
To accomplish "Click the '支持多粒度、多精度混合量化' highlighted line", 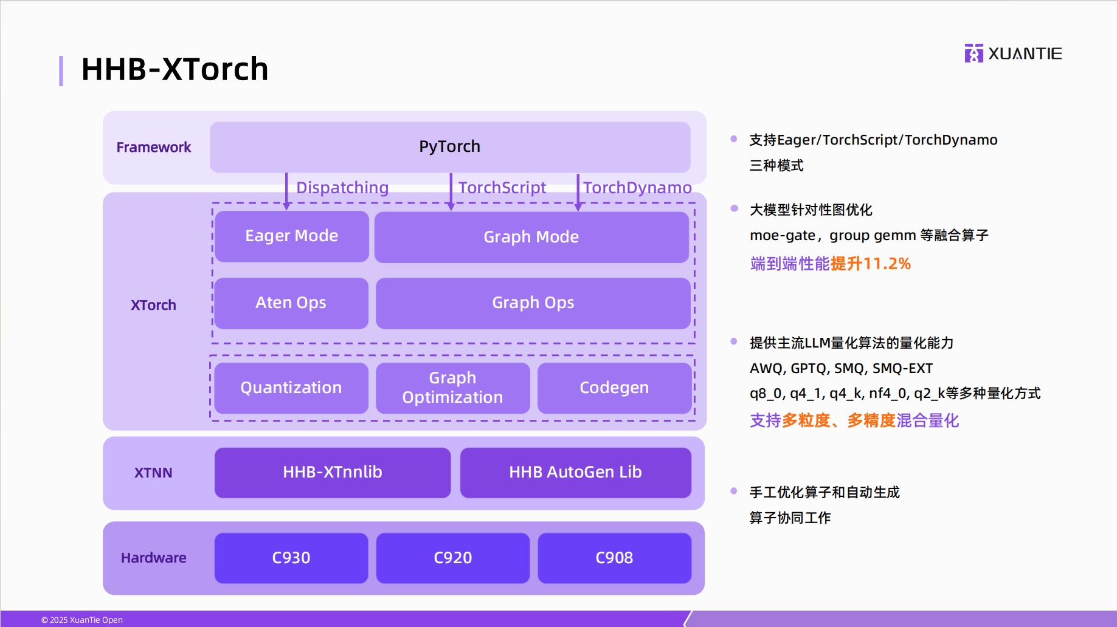I will [854, 420].
